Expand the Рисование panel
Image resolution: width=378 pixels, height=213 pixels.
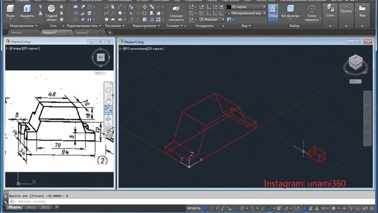tap(115, 25)
